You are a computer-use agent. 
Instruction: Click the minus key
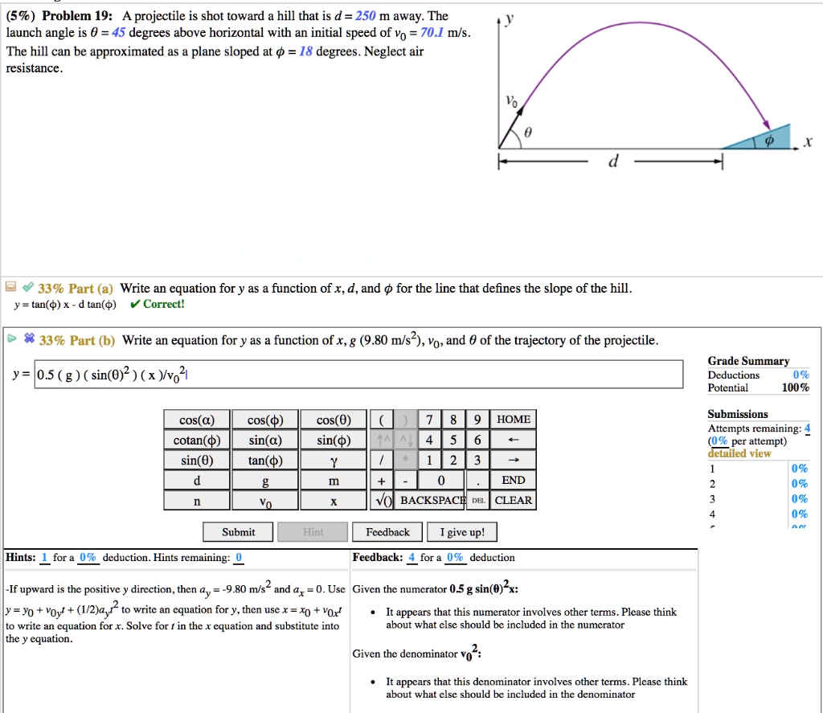[x=405, y=481]
